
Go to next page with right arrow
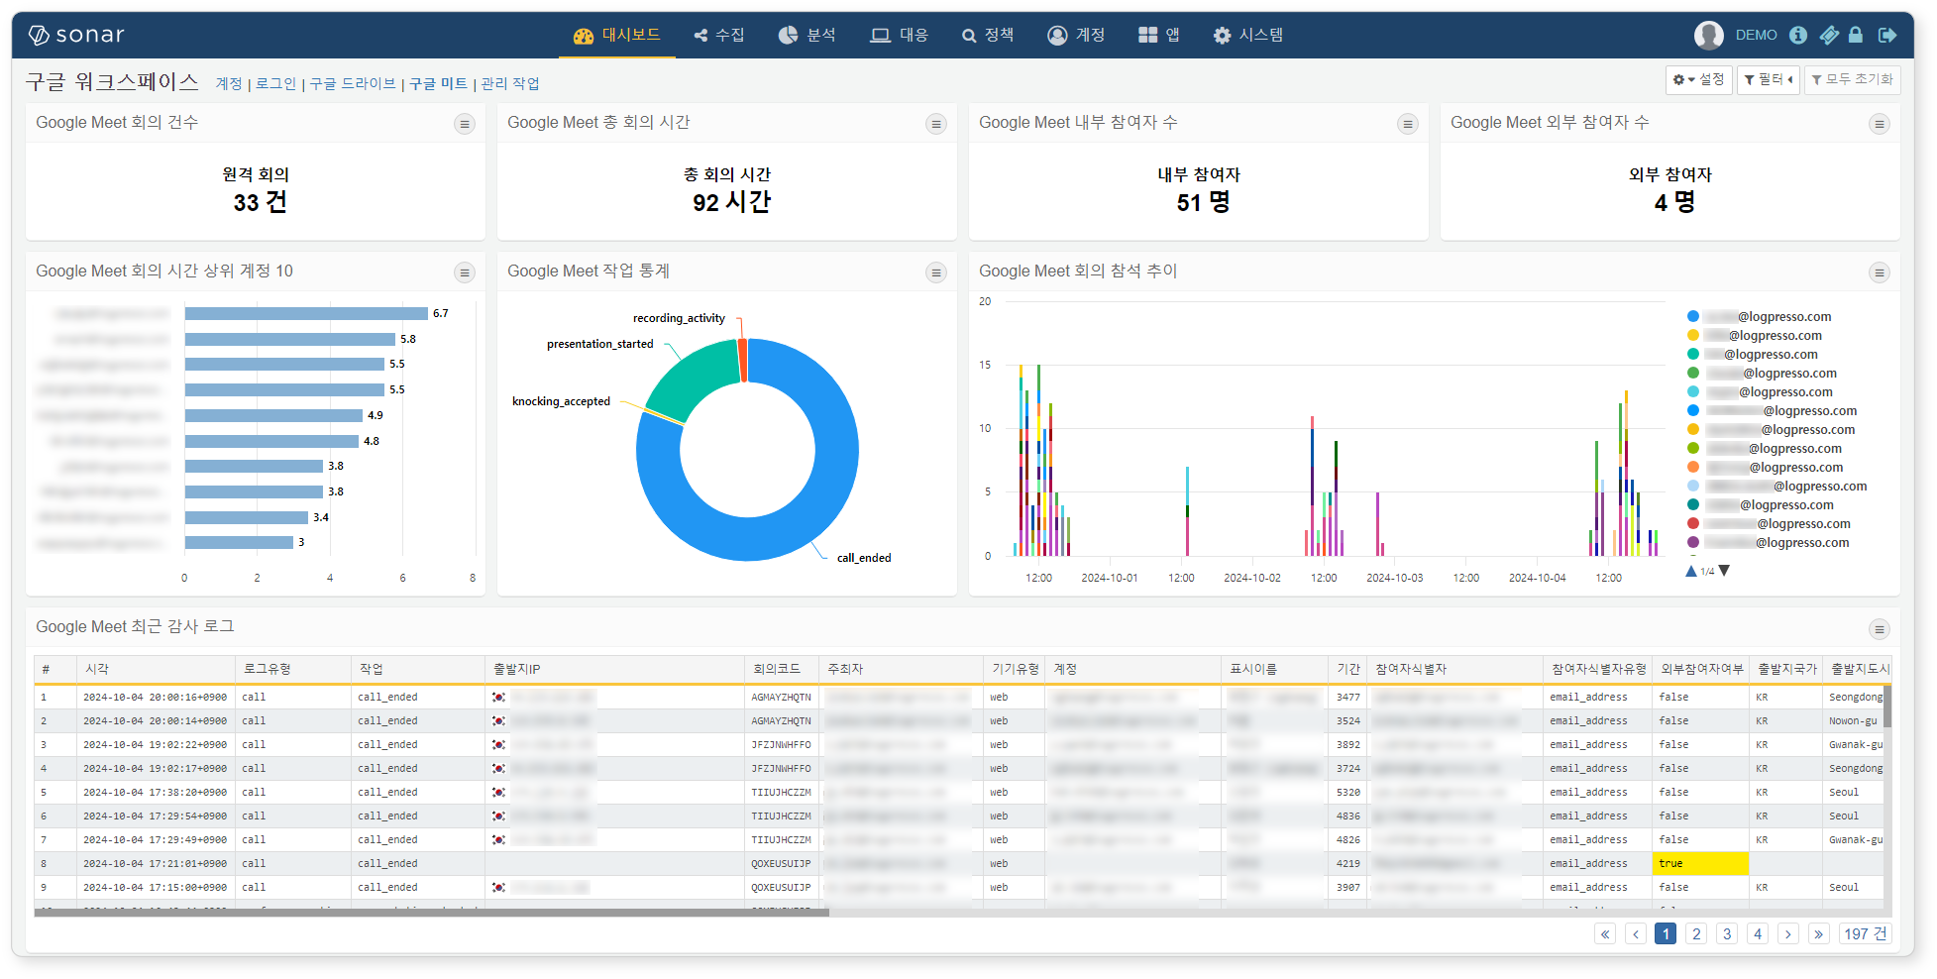(x=1788, y=934)
